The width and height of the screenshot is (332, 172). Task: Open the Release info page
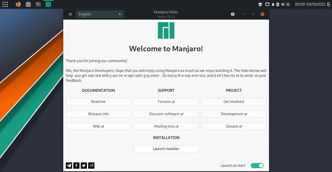98,114
